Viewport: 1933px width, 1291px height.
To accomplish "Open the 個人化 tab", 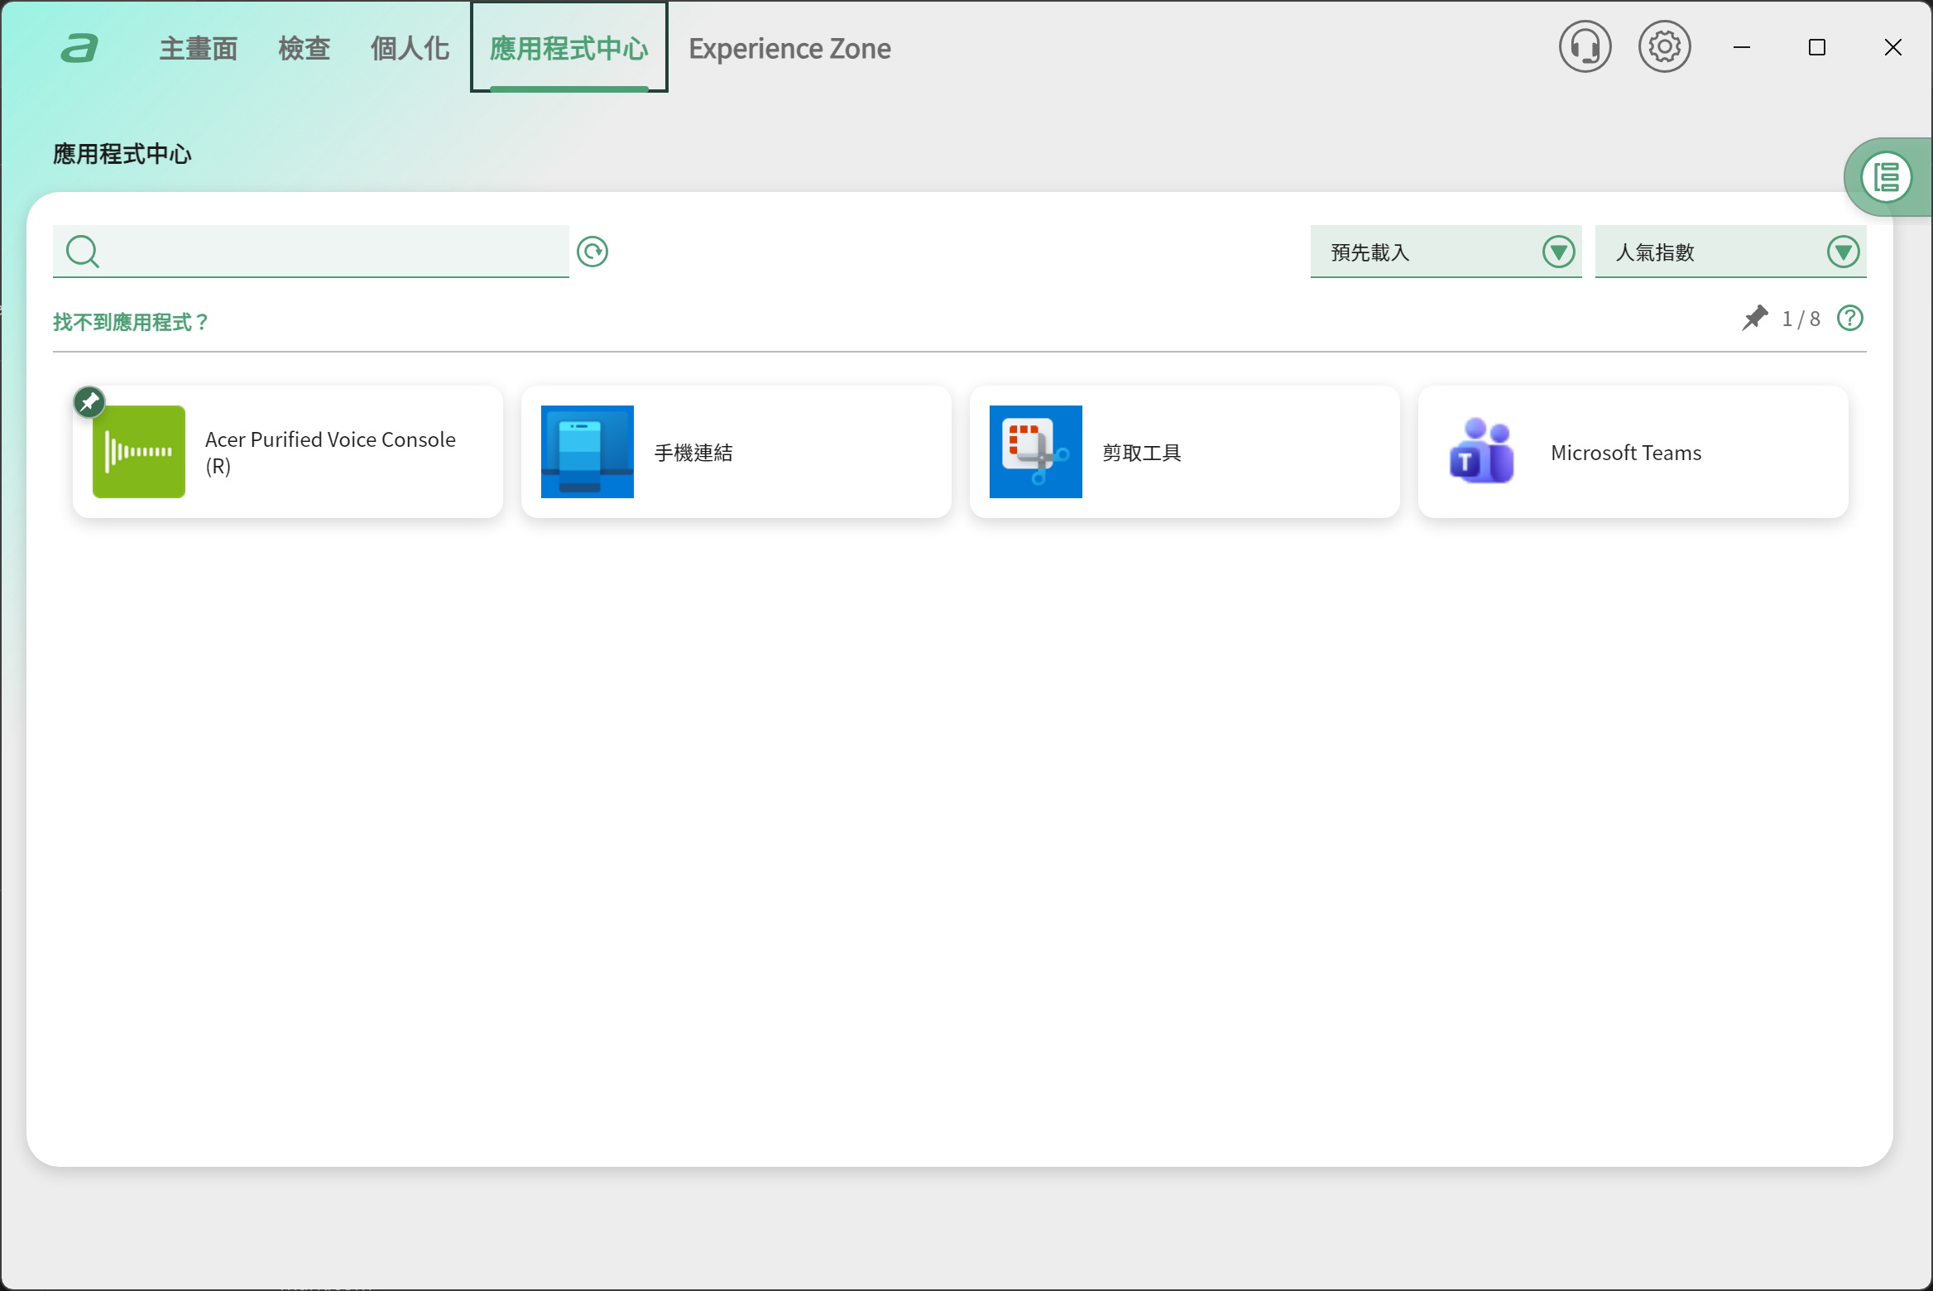I will 410,49.
